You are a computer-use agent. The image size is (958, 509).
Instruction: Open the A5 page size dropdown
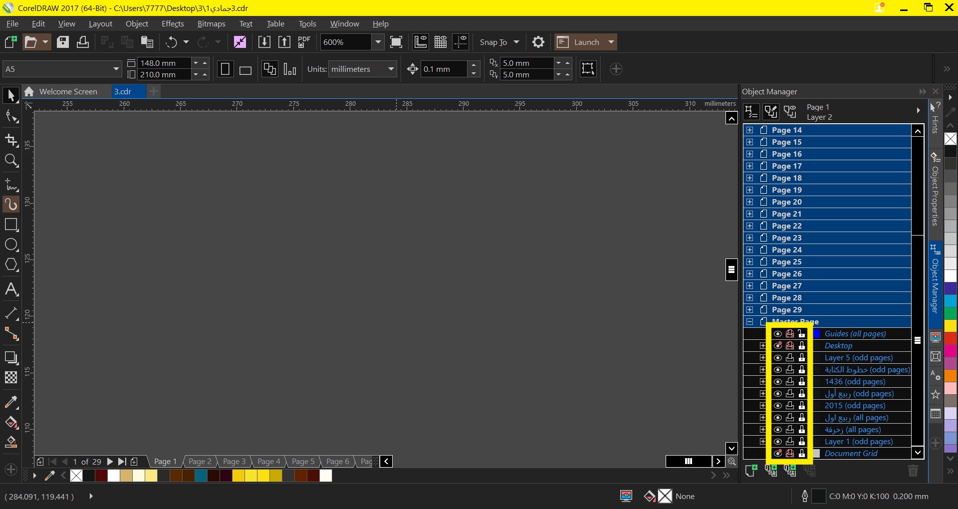coord(116,69)
